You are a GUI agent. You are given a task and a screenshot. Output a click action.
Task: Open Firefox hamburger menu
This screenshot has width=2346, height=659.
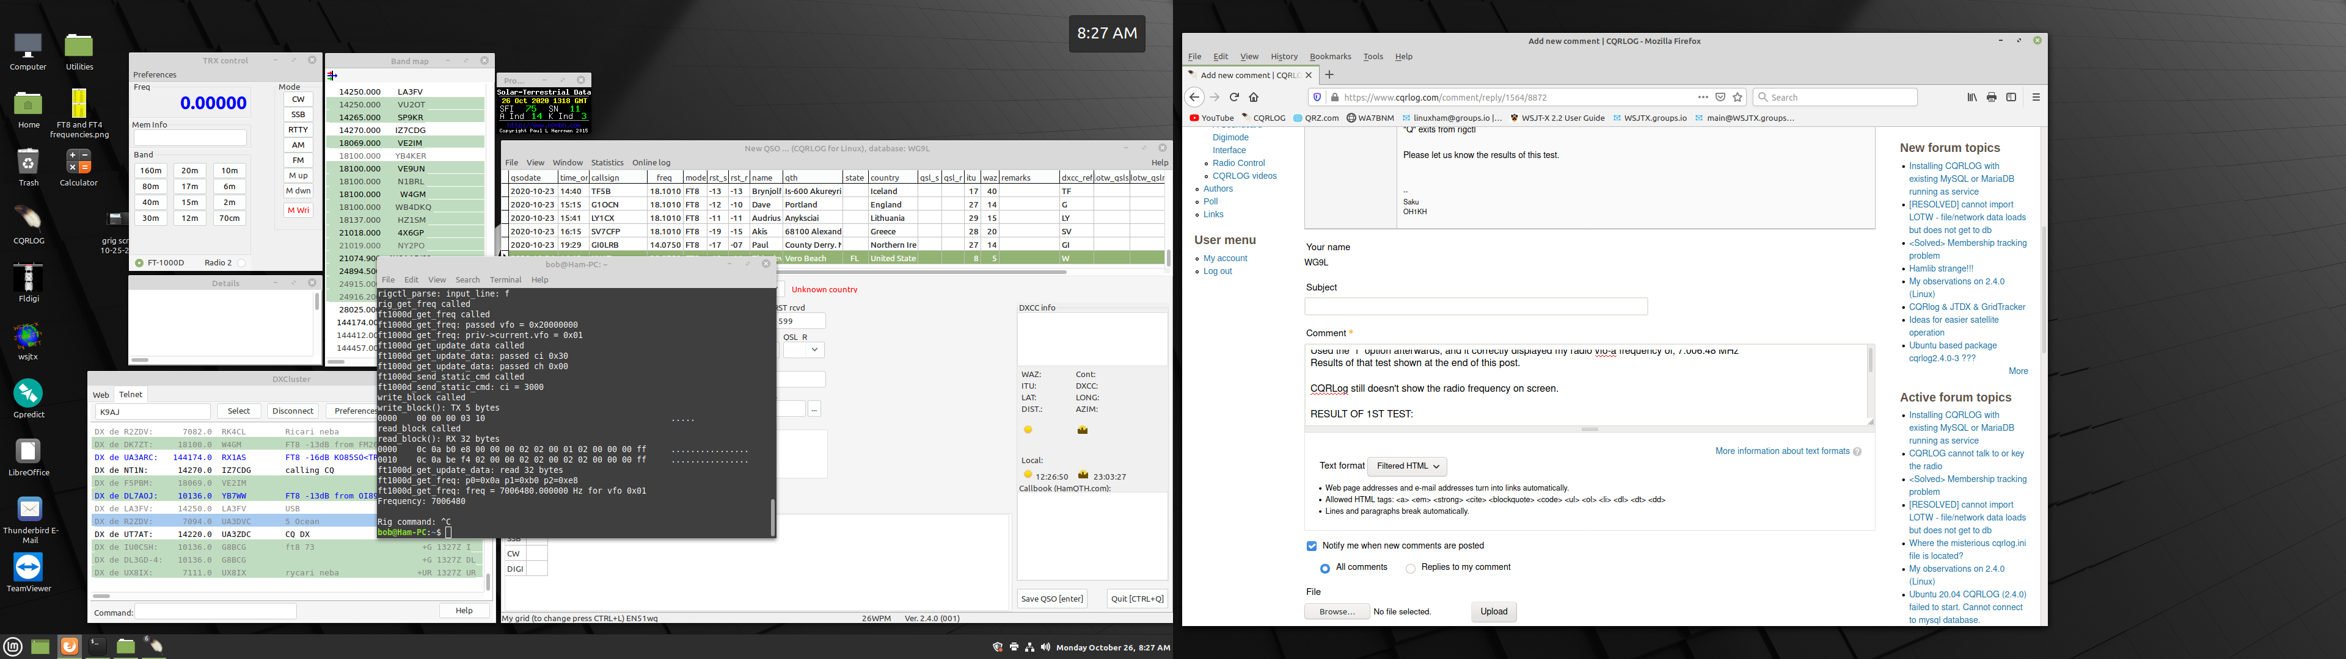click(2036, 98)
